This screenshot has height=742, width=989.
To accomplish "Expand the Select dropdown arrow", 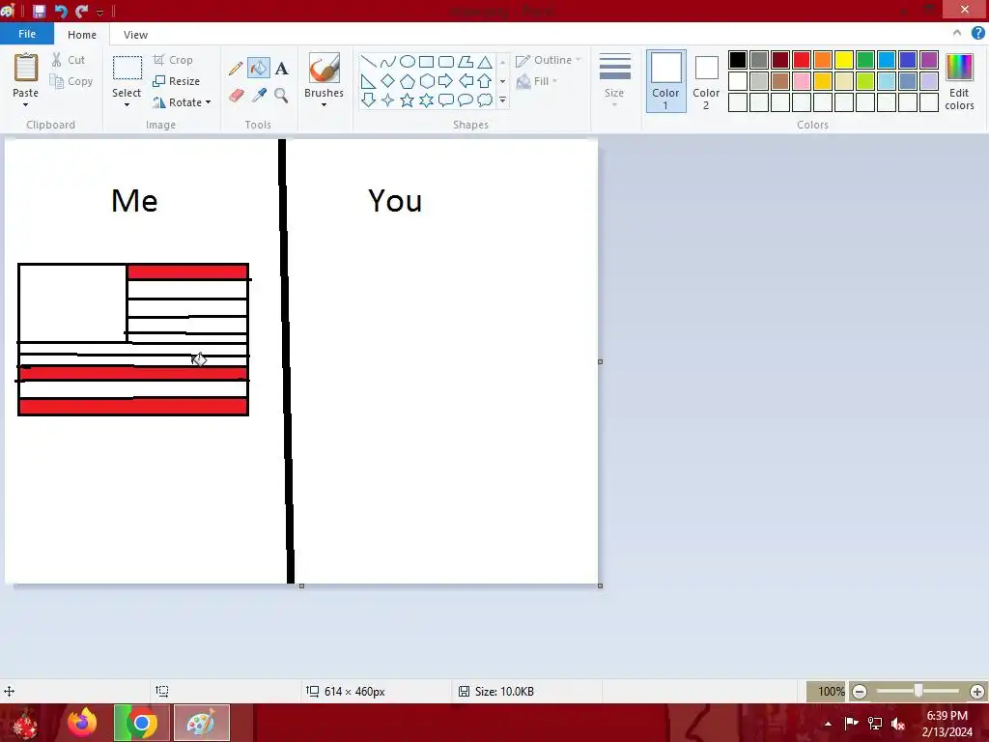I will (127, 104).
